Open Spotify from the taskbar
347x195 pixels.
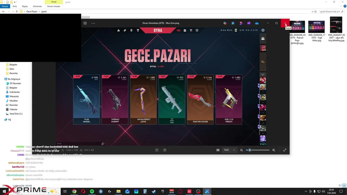click(92, 191)
